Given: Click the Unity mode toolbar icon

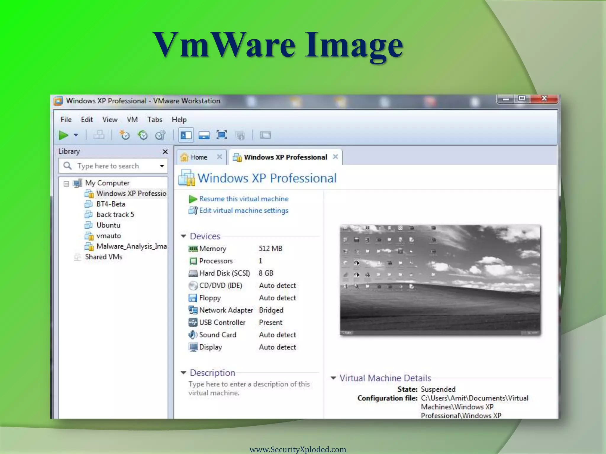Looking at the screenshot, I should tap(240, 135).
